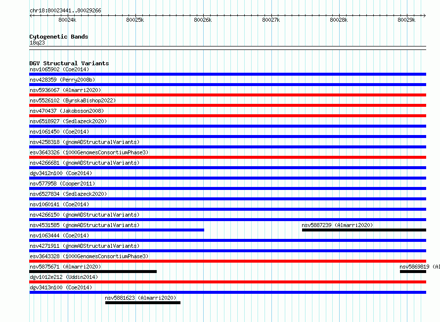Screen dimensions: 440x322
Task: Click the red bar of nsv5526102
Action: tap(227, 105)
